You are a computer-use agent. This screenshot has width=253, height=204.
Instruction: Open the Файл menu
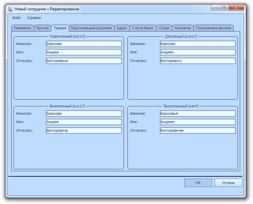(16, 18)
